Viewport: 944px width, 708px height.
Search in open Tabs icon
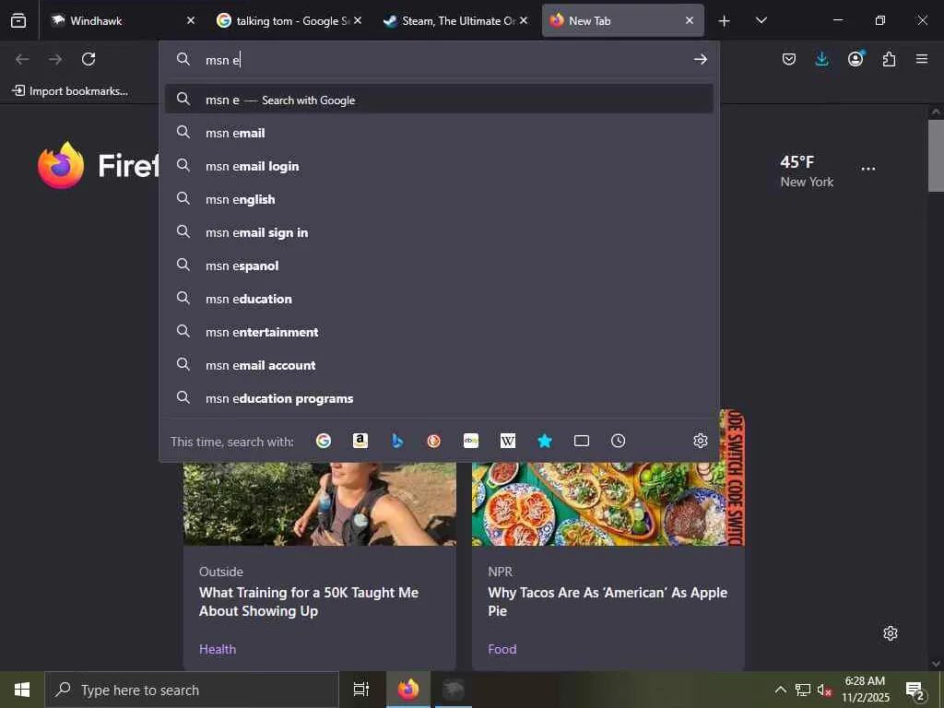(x=582, y=441)
